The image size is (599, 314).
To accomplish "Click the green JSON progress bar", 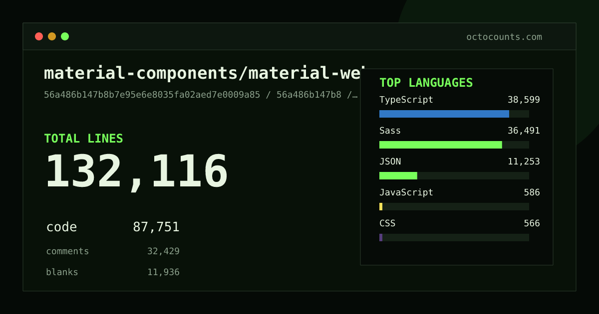I will pyautogui.click(x=398, y=175).
